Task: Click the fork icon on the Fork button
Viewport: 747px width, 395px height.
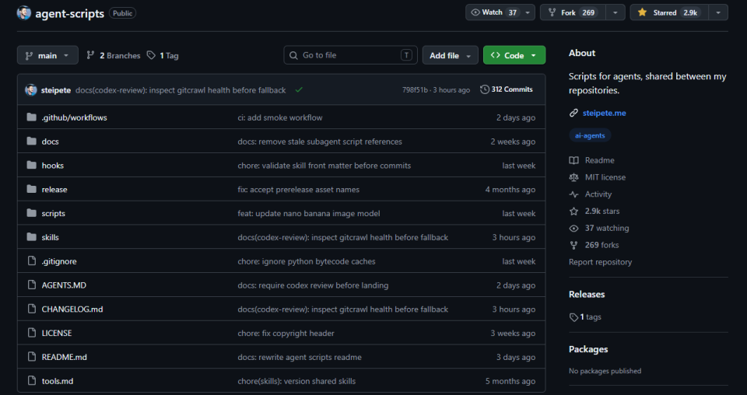Action: click(x=552, y=12)
